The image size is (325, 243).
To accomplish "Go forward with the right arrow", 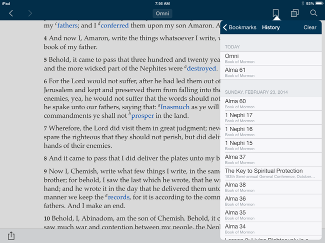I will pyautogui.click(x=30, y=13).
